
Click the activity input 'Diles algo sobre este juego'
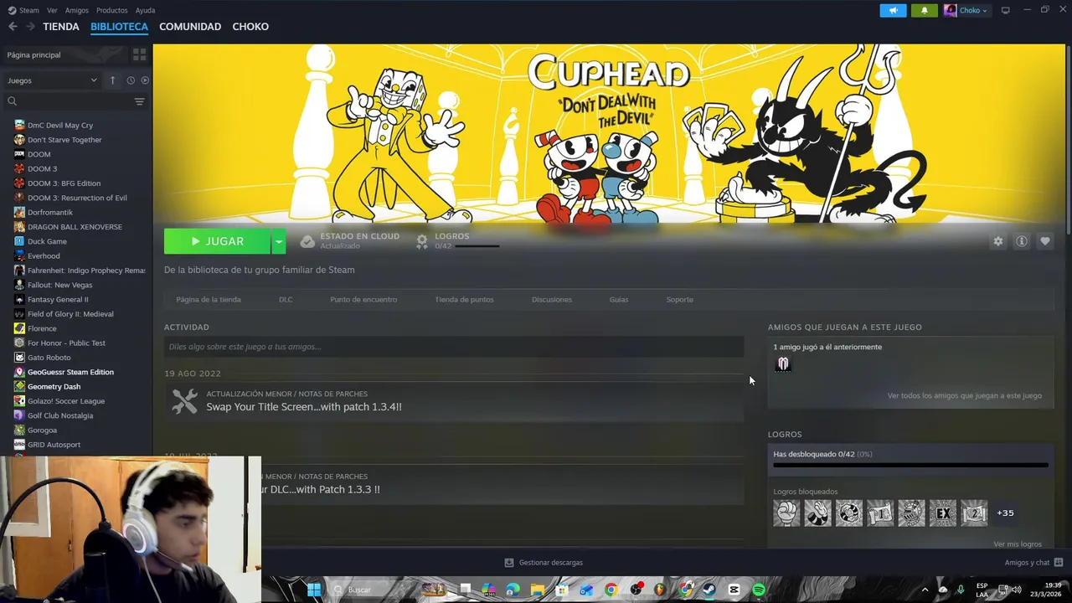(454, 347)
